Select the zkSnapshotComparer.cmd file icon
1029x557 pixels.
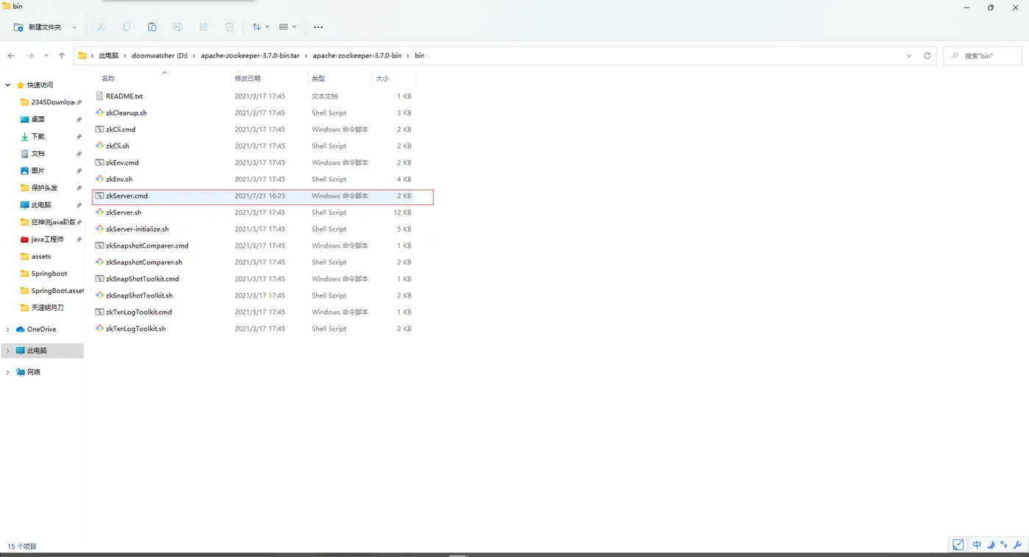100,245
